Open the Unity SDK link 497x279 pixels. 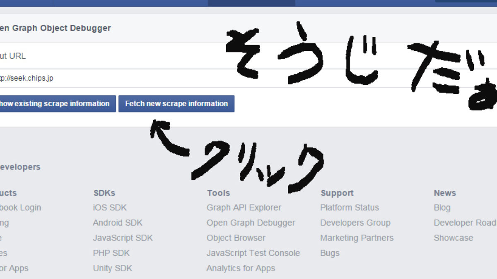pos(113,268)
